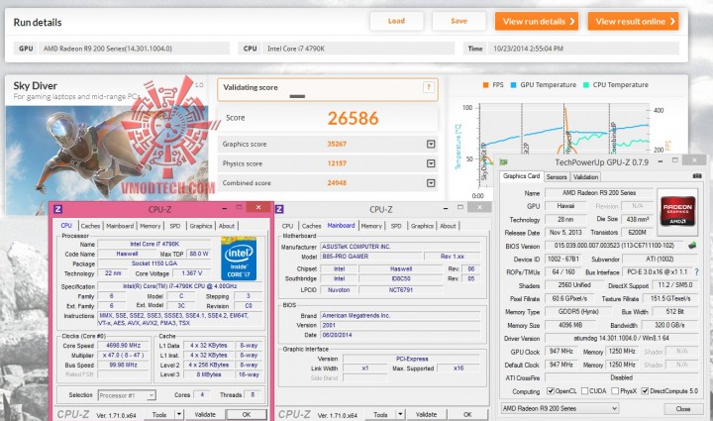The height and width of the screenshot is (421, 713).
Task: Open the AMD Radeon R9 200 Series card dropdown
Action: [560, 408]
